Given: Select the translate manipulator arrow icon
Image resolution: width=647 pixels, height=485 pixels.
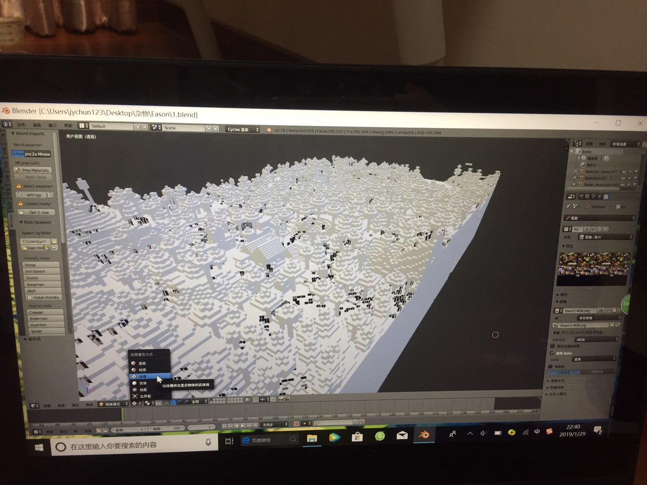Looking at the screenshot, I should click(x=173, y=402).
